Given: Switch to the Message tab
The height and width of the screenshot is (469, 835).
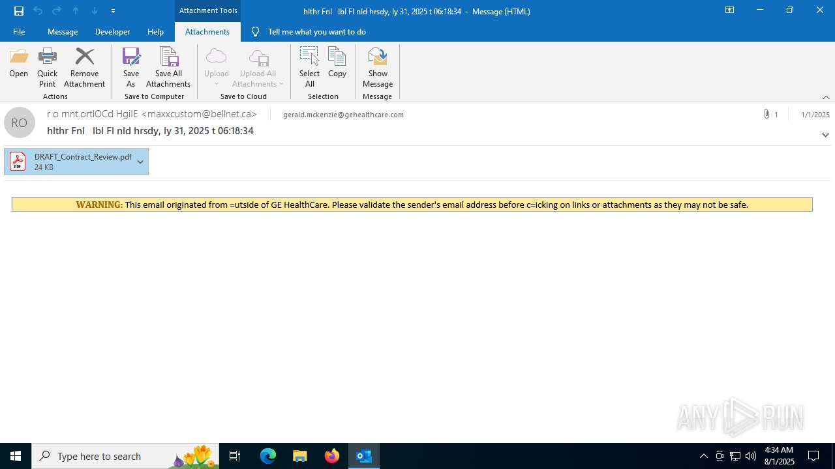Looking at the screenshot, I should click(x=63, y=32).
